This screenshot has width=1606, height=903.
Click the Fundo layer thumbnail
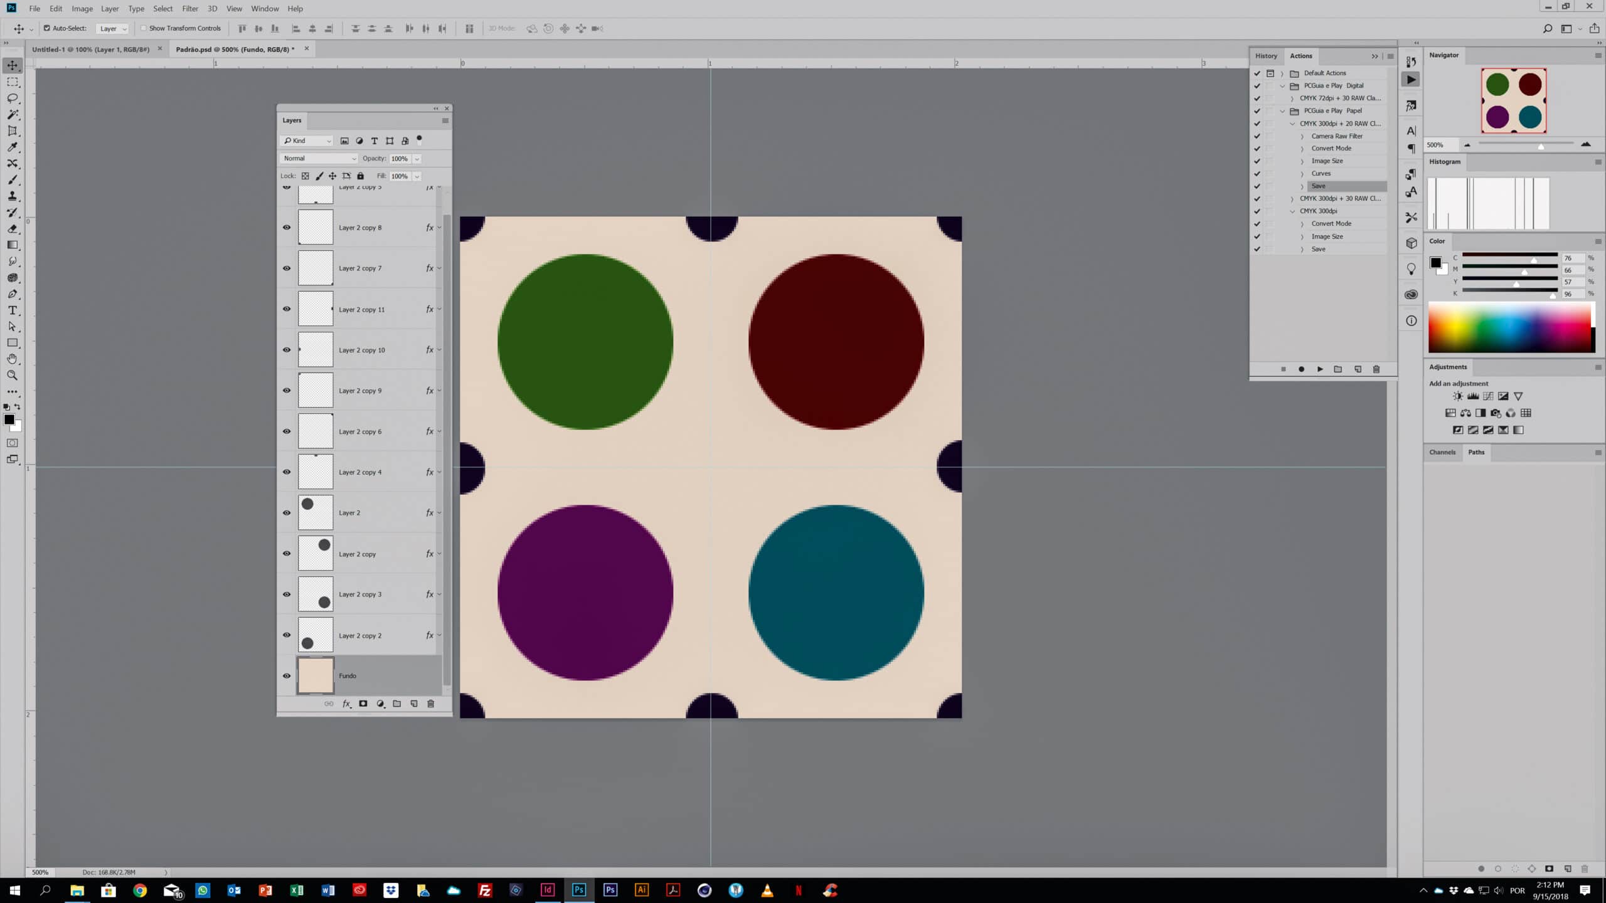coord(316,675)
